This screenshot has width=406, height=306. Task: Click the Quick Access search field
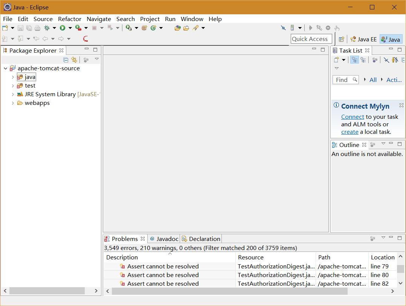[311, 39]
